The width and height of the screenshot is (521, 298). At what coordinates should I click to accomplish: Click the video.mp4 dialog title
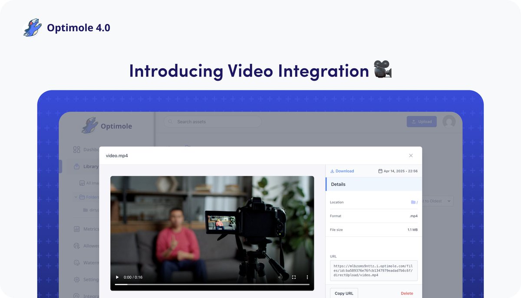[117, 156]
